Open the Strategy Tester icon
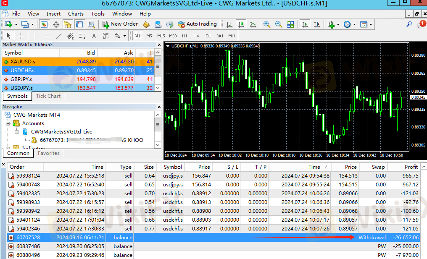This screenshot has width=427, height=259. point(91,24)
